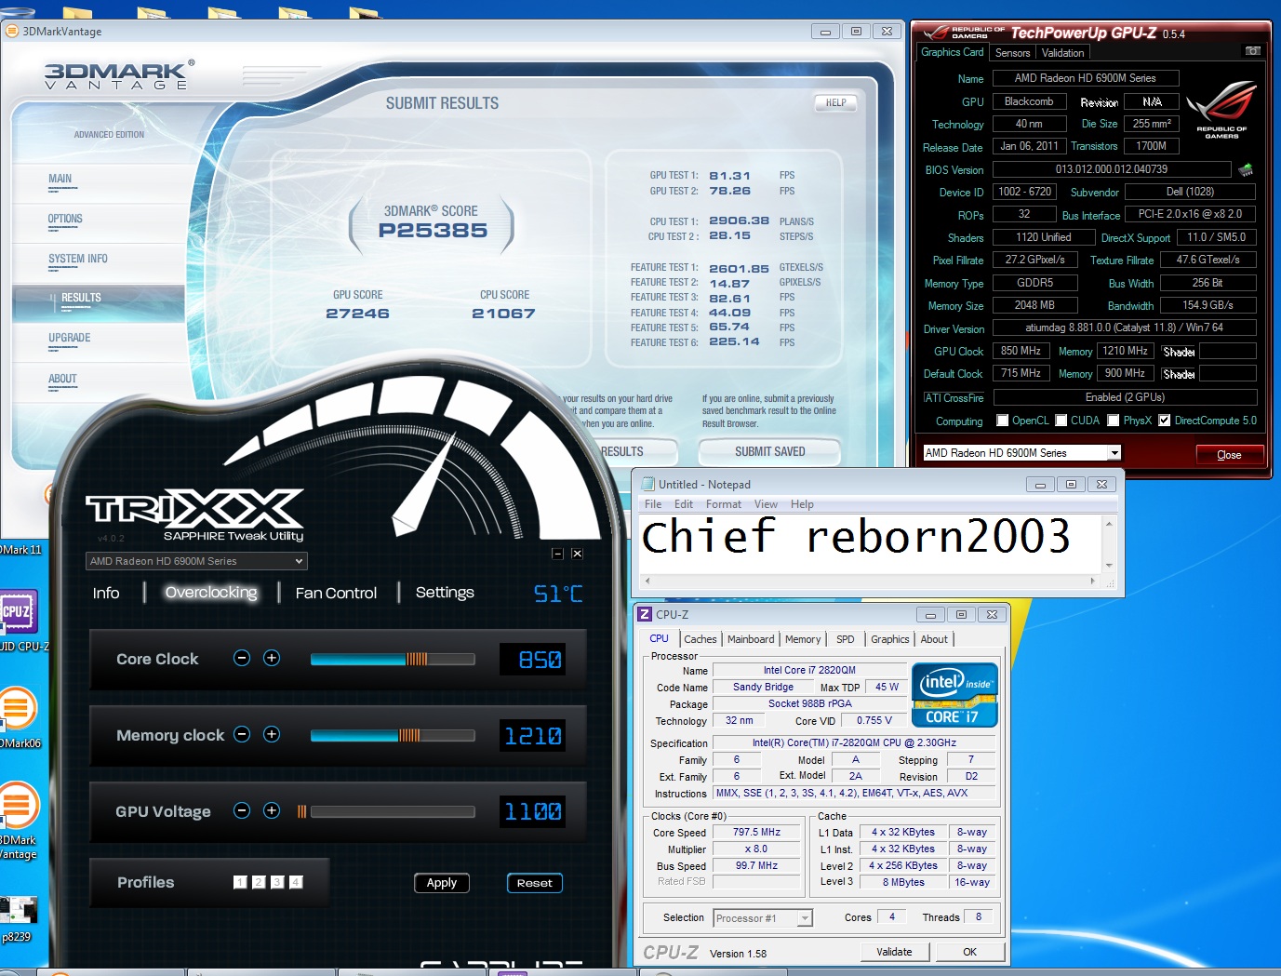Select profile slot 2 in TRIXX
Image resolution: width=1281 pixels, height=976 pixels.
pyautogui.click(x=259, y=882)
